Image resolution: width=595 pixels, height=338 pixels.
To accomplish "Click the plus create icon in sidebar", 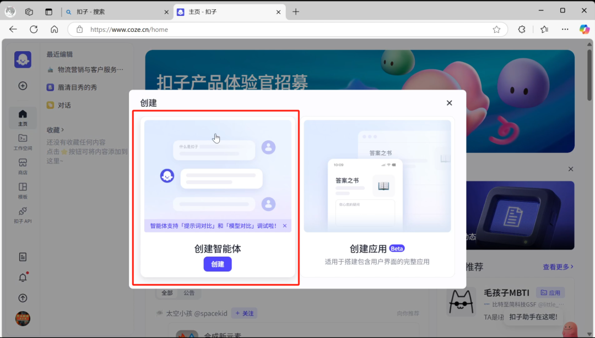I will click(23, 86).
